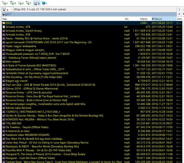Select the [ISO] folder icon
184x163 pixels.
(x=4, y=23)
